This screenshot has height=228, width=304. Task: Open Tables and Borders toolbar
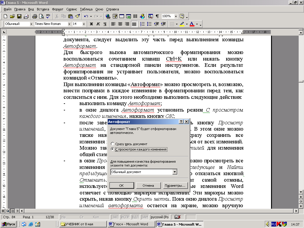click(x=115, y=16)
